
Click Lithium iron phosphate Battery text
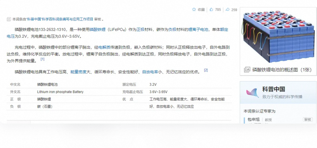(x=60, y=92)
